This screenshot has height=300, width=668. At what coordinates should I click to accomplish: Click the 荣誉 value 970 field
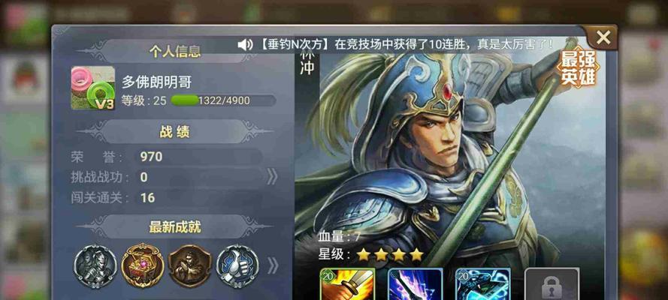coord(198,157)
